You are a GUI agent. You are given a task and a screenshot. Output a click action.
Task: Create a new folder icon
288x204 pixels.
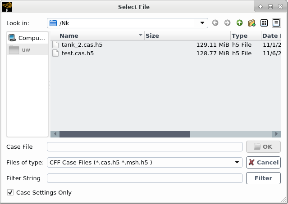coord(252,23)
